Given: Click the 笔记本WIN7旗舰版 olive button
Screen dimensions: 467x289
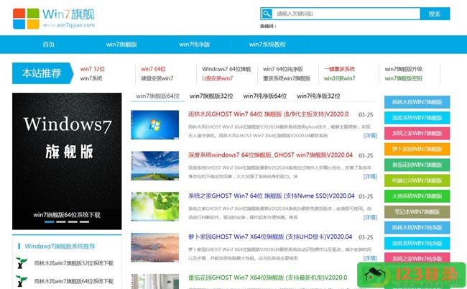Looking at the screenshot, I should tap(417, 212).
